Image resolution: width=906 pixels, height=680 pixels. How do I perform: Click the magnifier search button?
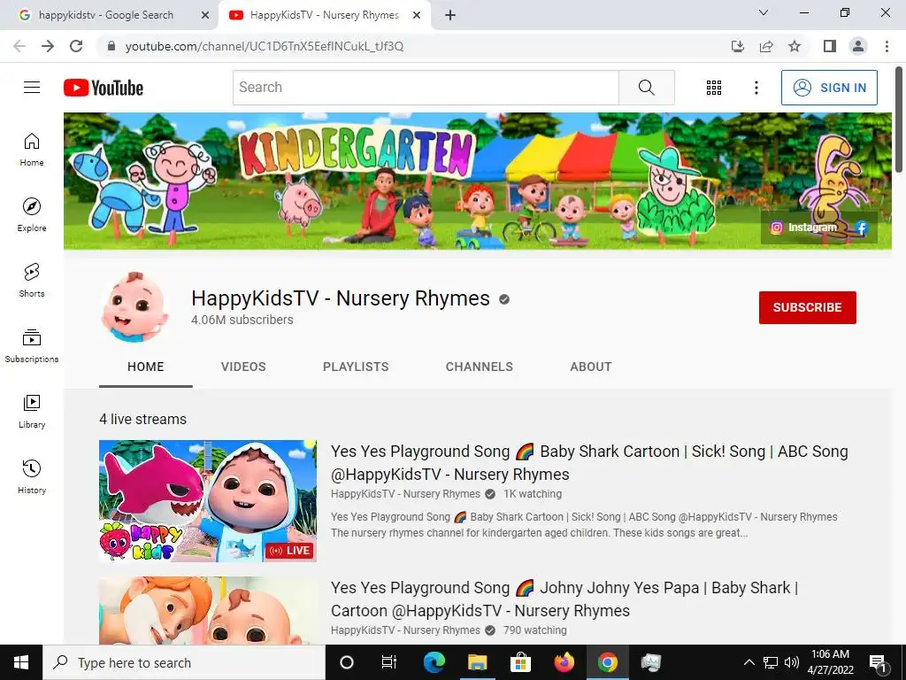pos(647,88)
